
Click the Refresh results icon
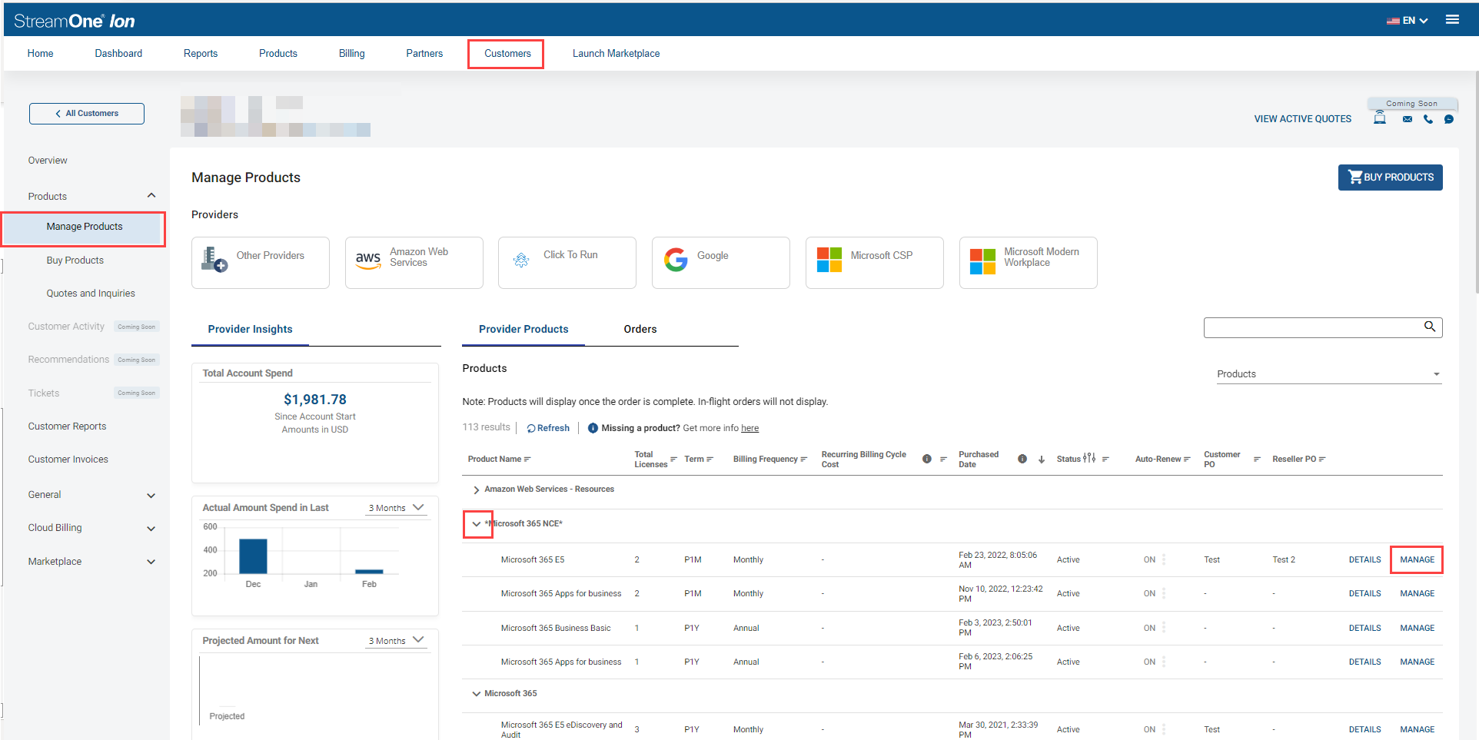pyautogui.click(x=531, y=429)
